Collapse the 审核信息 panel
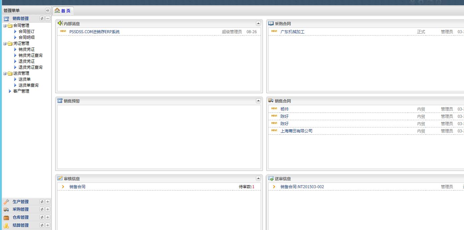This screenshot has width=464, height=230. [258, 179]
